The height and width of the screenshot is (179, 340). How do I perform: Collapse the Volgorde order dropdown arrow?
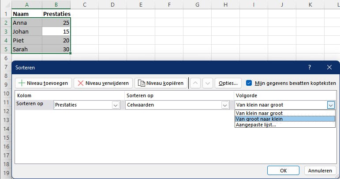pyautogui.click(x=331, y=105)
